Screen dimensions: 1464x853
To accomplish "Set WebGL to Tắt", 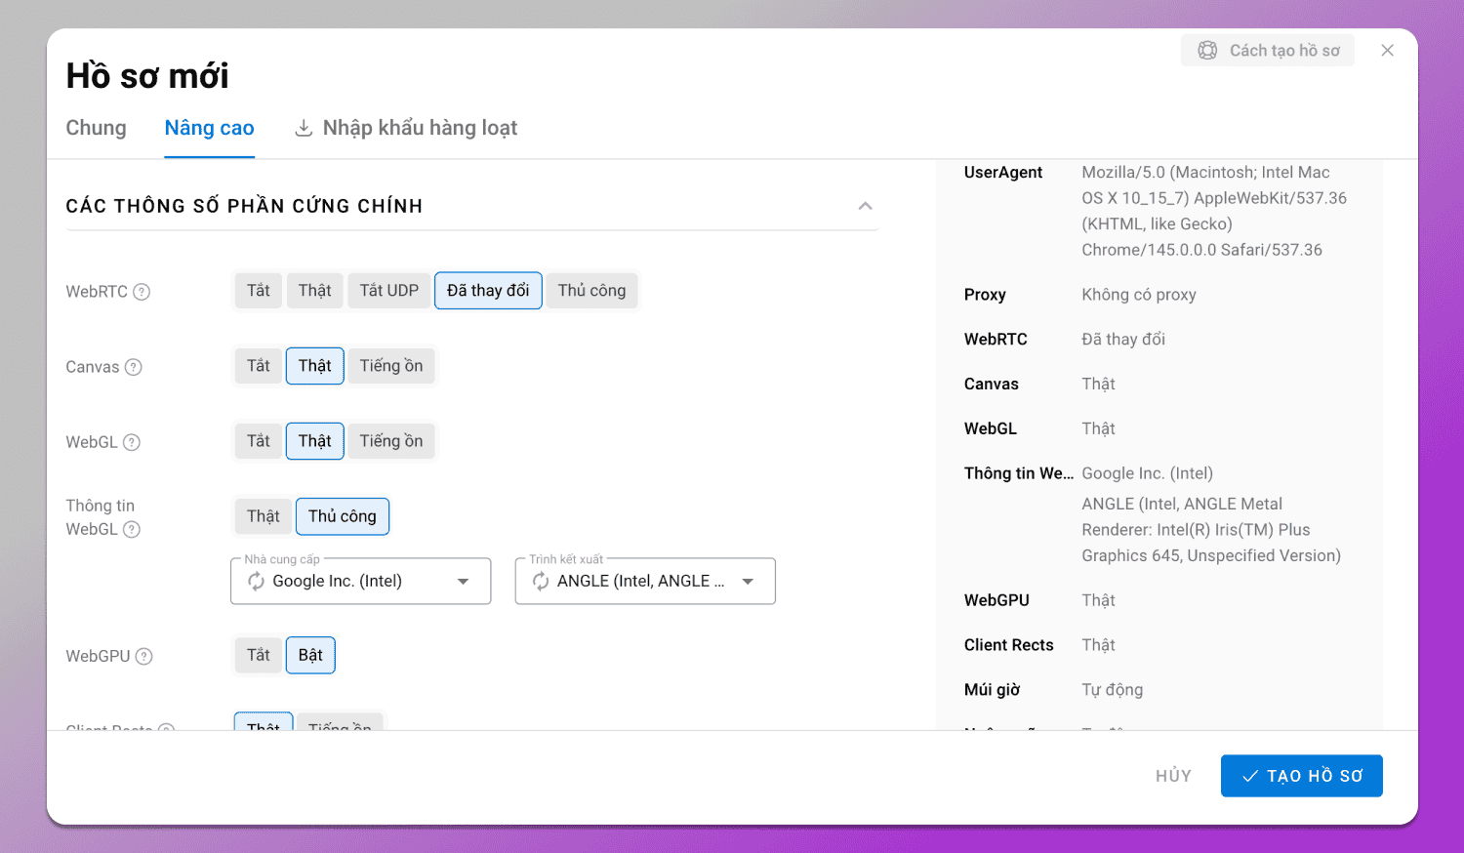I will click(x=259, y=441).
